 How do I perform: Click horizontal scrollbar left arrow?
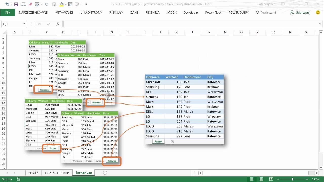click(200, 173)
